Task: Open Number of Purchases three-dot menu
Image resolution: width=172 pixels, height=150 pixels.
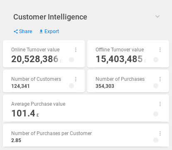Action: [x=160, y=79]
